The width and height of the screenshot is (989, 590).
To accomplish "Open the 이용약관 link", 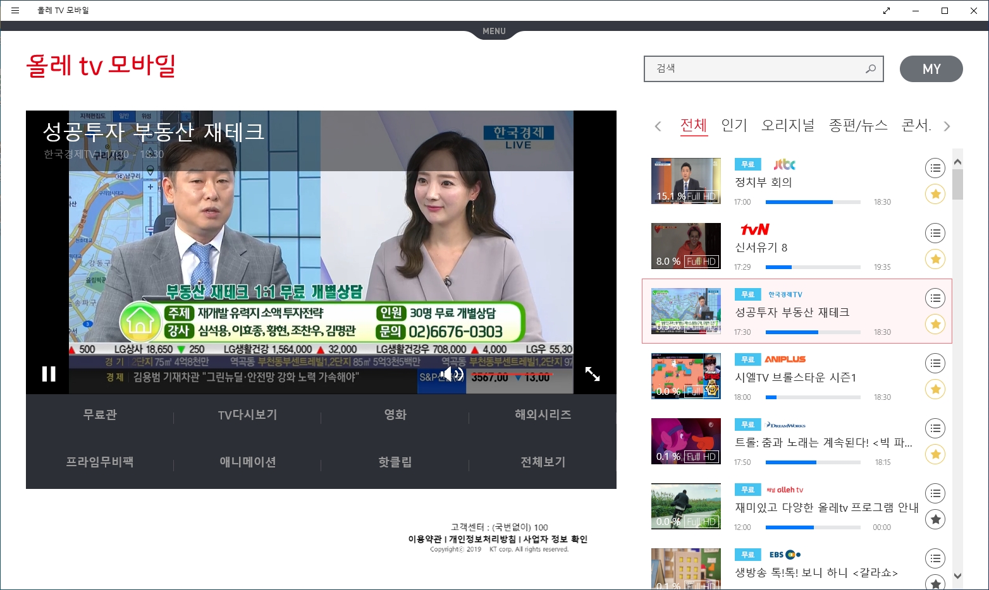I will [425, 539].
